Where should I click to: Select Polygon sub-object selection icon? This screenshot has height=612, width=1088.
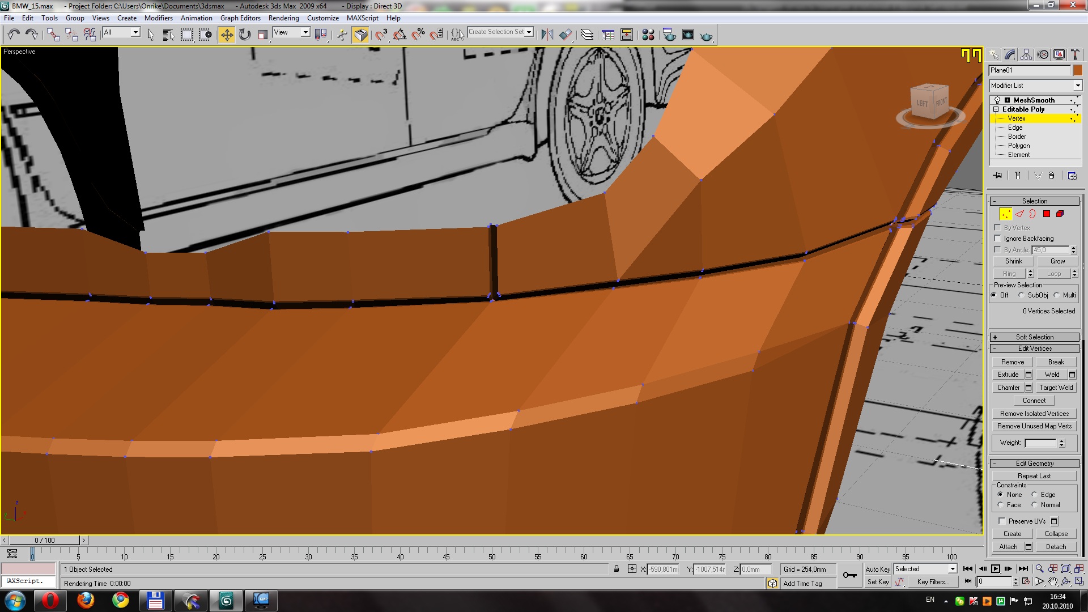click(1047, 214)
